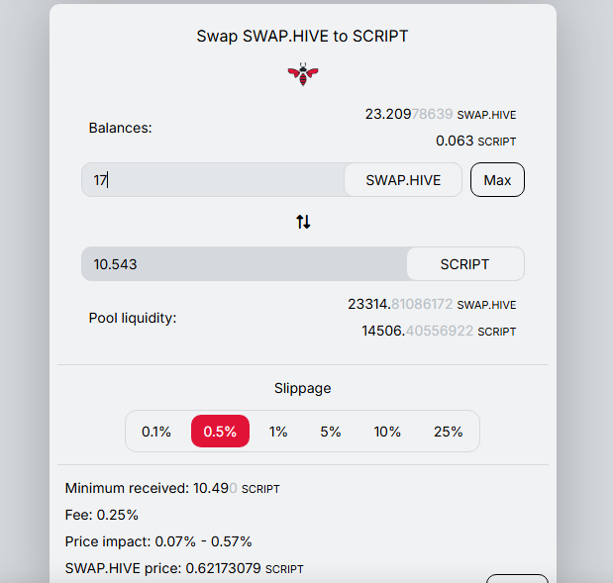Open the SWAP.HIVE token selector
The image size is (613, 583).
coord(402,180)
